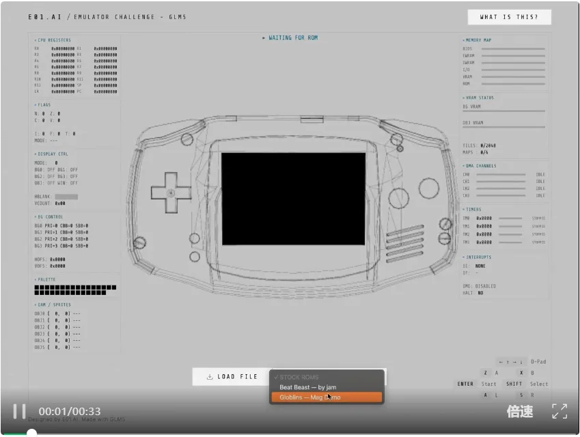Open the 倍速 playback speed menu
580x437 pixels.
click(x=519, y=411)
